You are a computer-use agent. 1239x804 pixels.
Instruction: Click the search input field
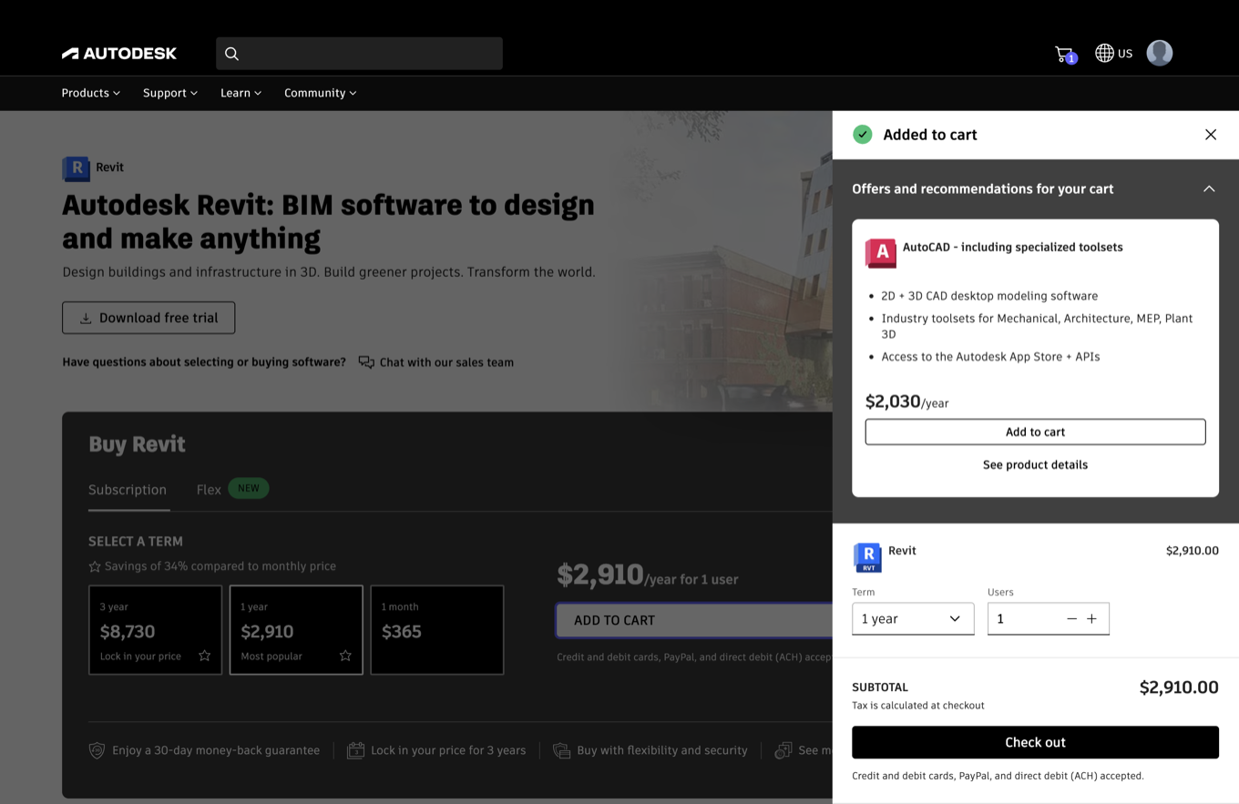(359, 54)
